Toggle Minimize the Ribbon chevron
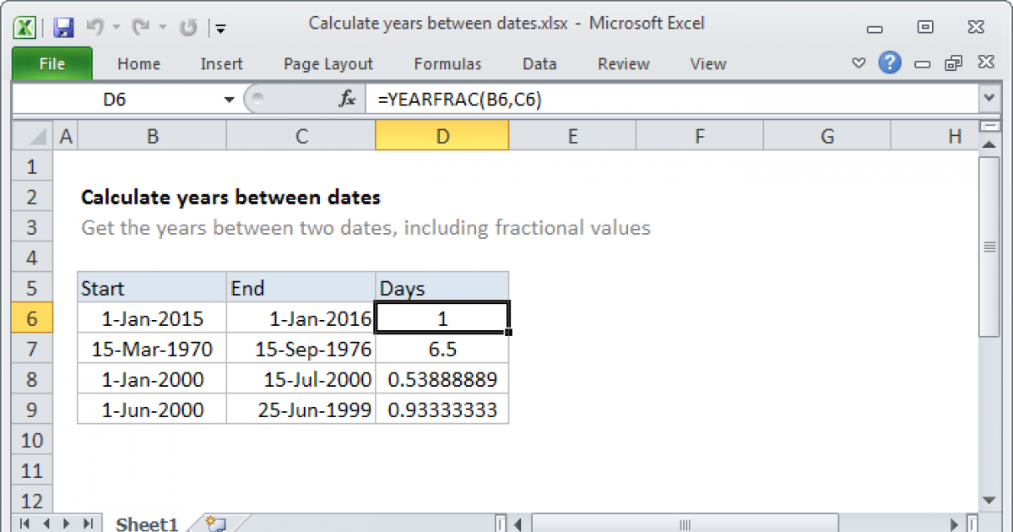 [859, 63]
